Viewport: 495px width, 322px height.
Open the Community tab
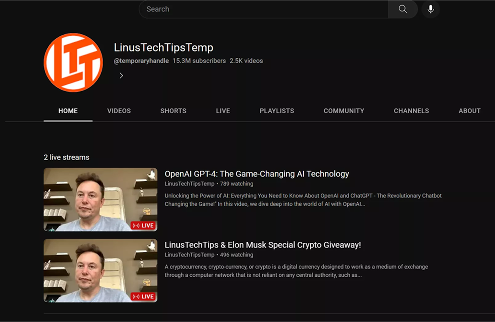344,111
